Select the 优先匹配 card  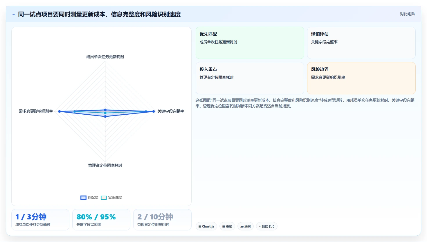click(250, 43)
